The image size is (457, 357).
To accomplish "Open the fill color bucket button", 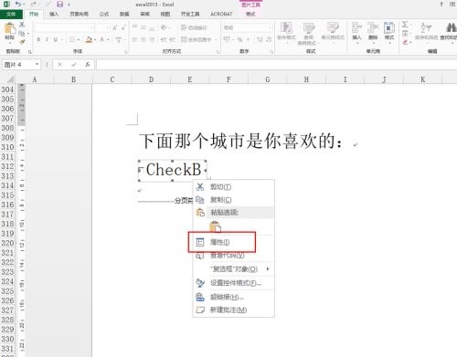I will click(89, 39).
